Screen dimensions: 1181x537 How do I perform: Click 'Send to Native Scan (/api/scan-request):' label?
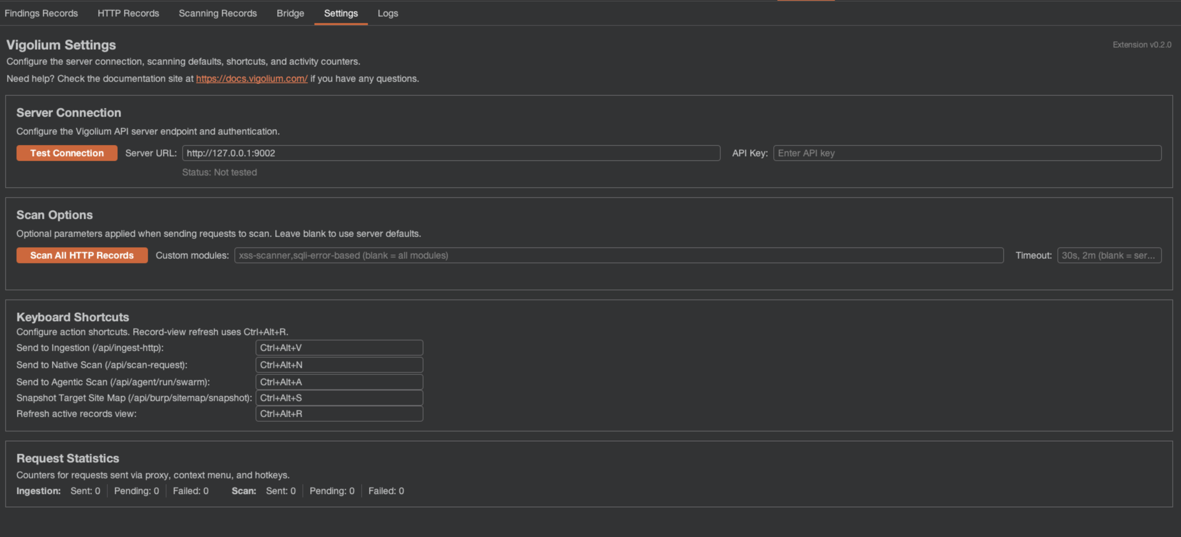[x=102, y=365]
